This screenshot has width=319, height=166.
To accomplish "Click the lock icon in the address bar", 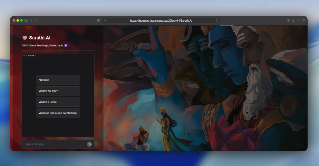I will tap(105, 20).
